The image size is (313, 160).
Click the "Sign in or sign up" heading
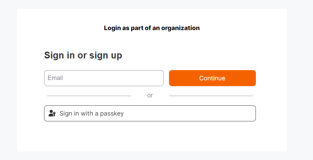(83, 55)
